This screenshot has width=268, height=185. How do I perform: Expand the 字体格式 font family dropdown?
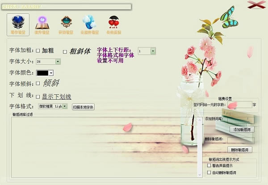(x=65, y=106)
